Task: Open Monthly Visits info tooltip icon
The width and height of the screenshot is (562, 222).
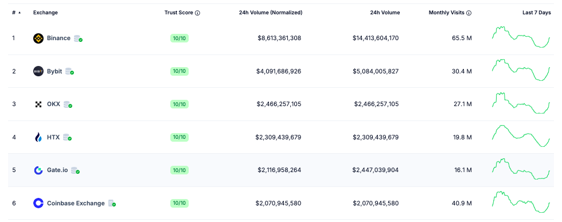Action: point(469,13)
